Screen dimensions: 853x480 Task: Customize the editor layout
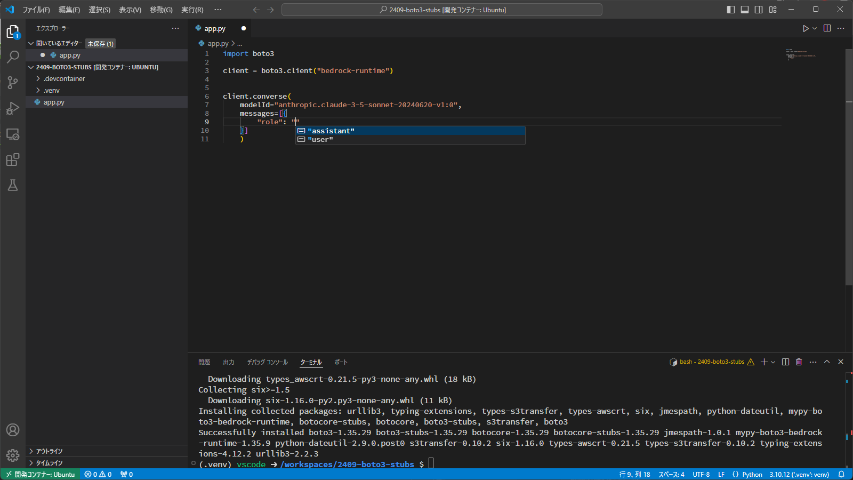pyautogui.click(x=772, y=10)
